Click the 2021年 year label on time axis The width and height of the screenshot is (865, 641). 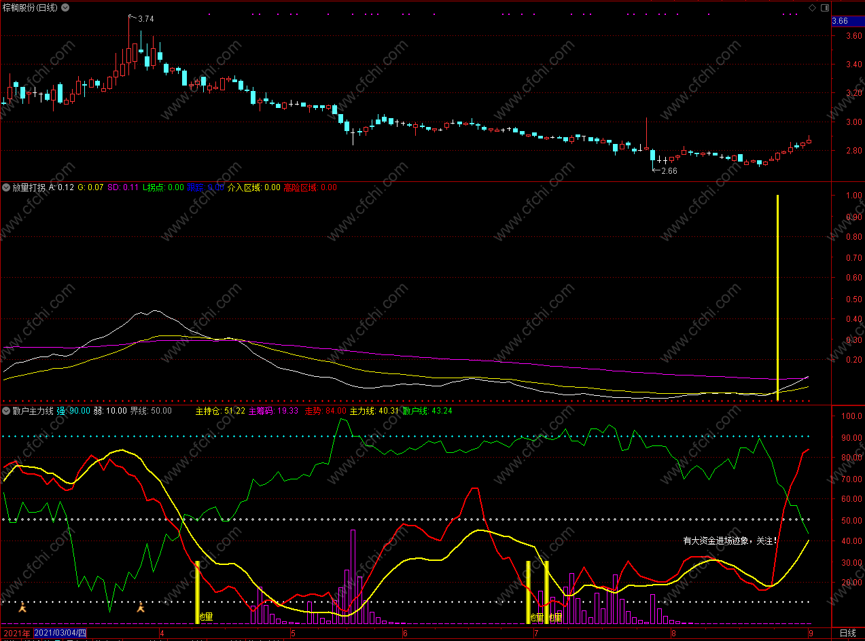pos(16,633)
